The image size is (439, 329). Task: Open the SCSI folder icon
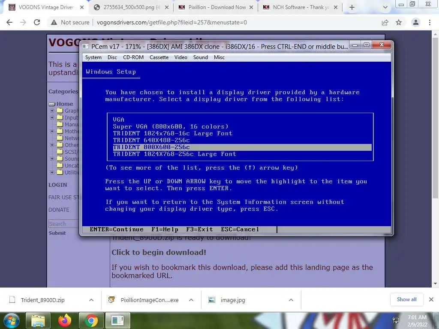(x=60, y=152)
